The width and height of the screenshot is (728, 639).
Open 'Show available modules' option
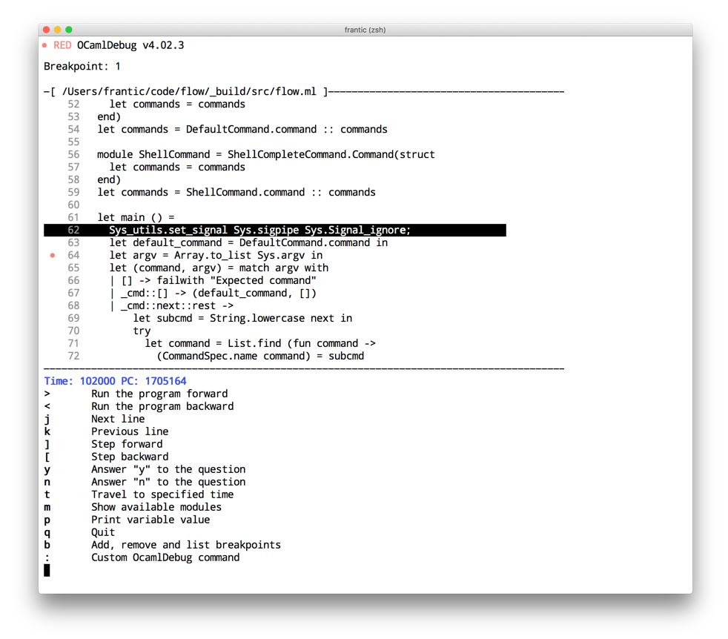click(x=156, y=507)
